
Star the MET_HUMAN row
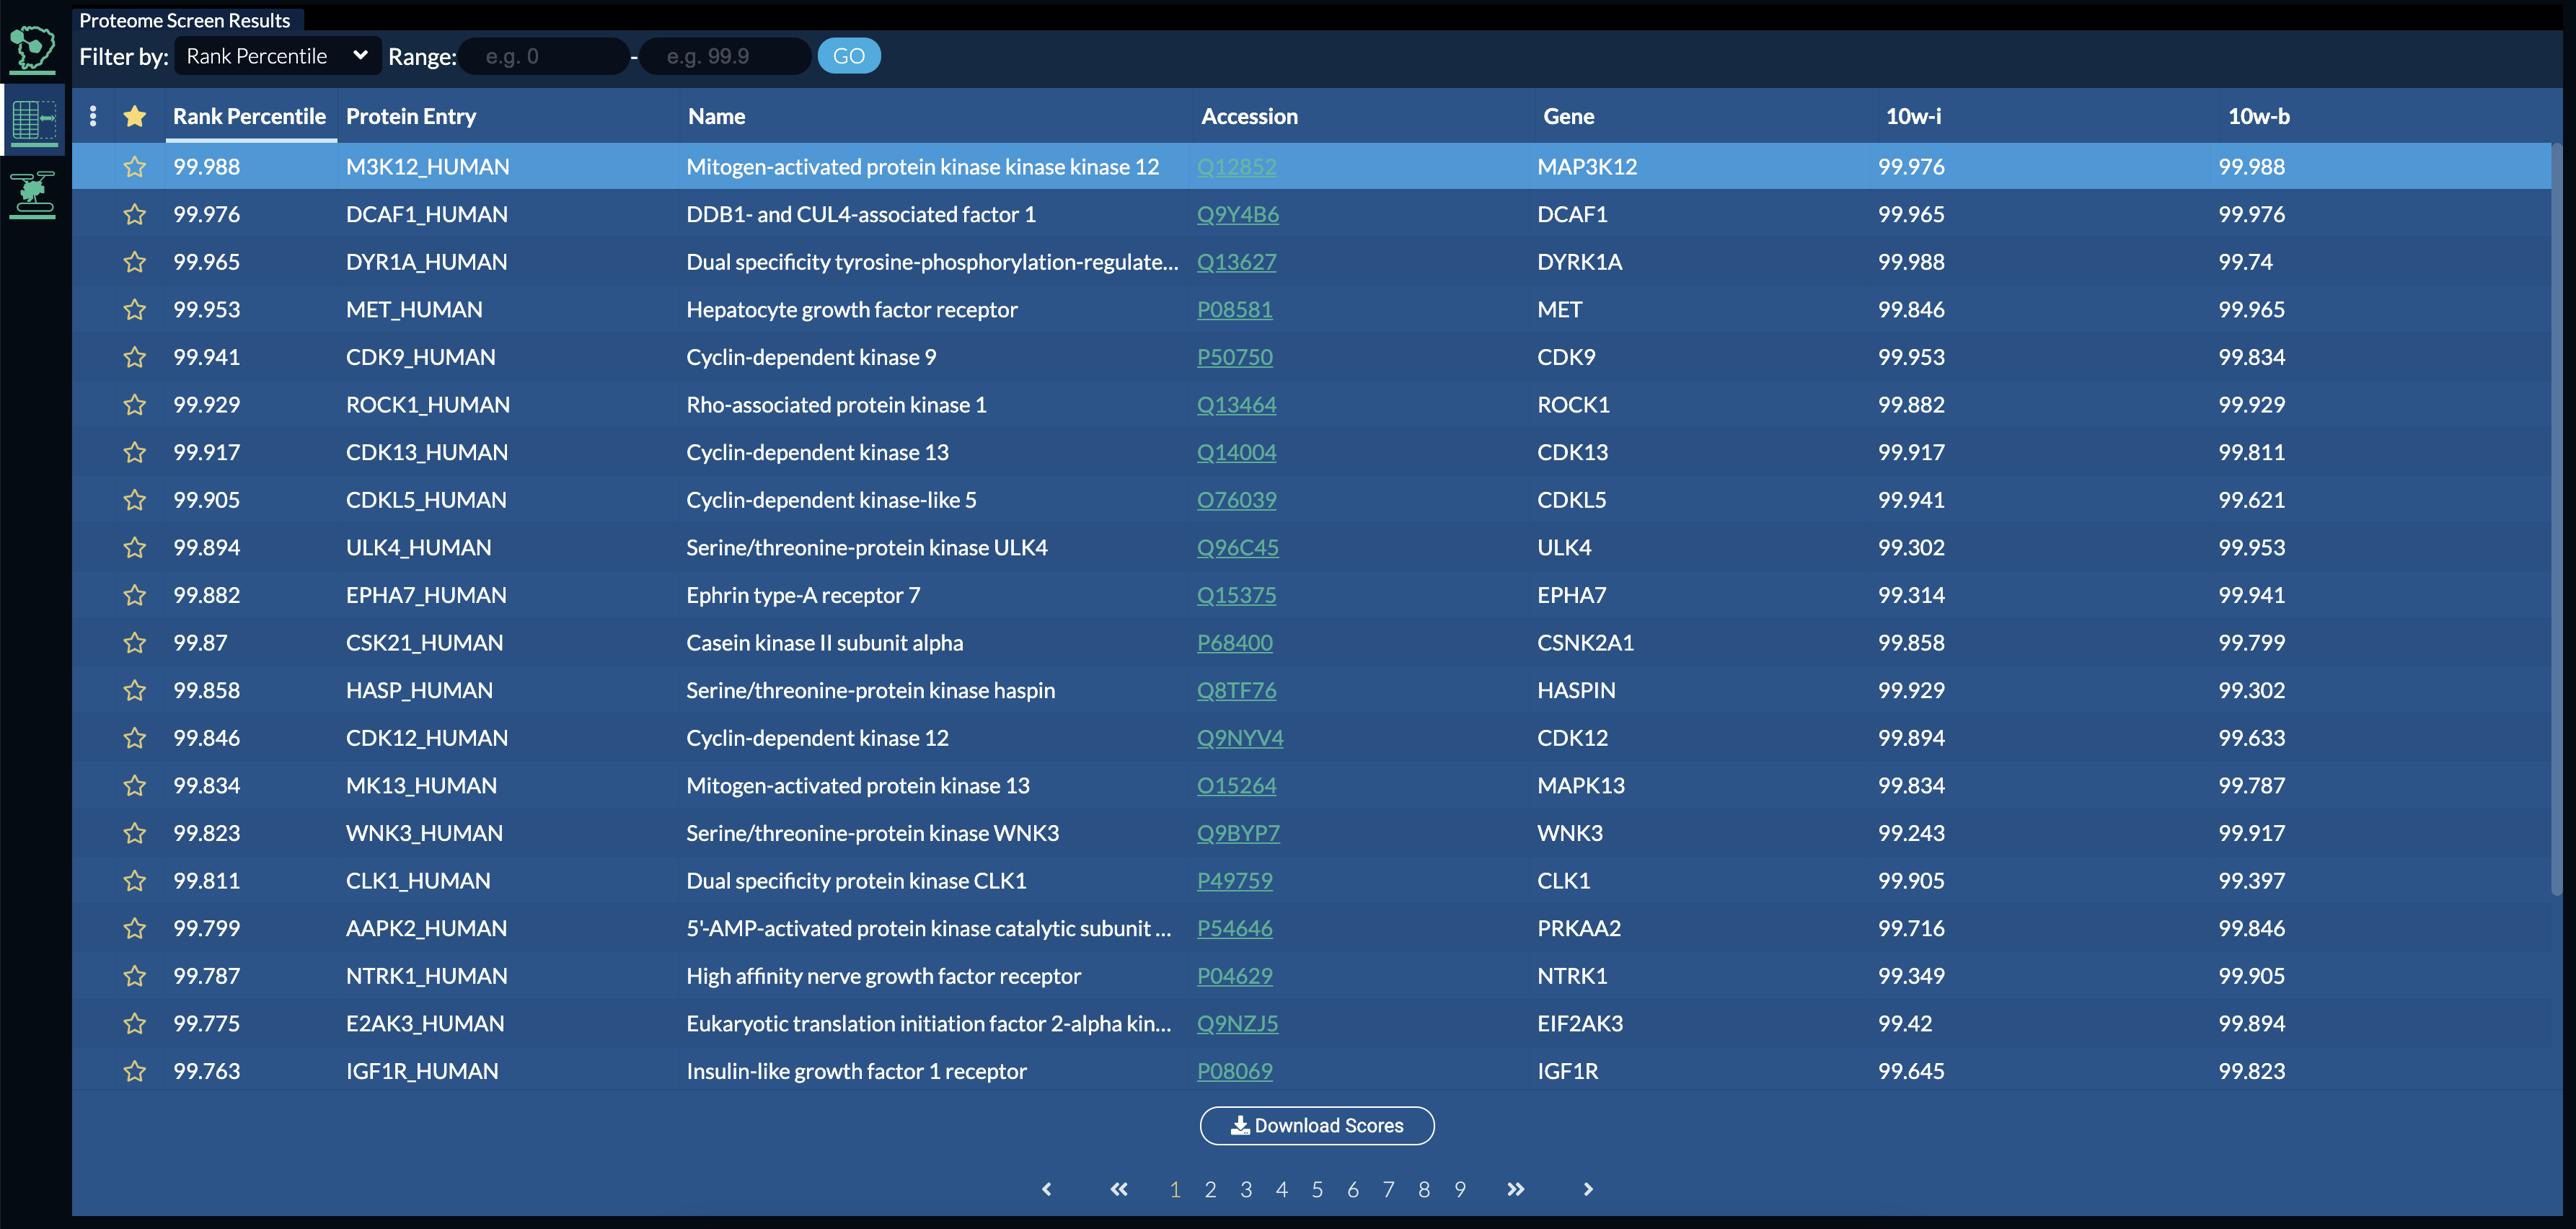[x=135, y=310]
